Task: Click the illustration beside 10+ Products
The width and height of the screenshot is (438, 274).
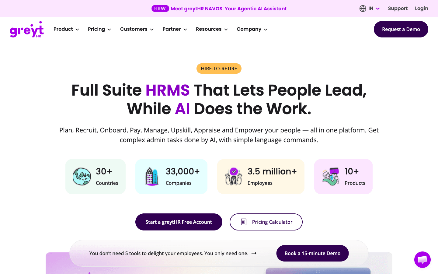Action: pos(331,177)
